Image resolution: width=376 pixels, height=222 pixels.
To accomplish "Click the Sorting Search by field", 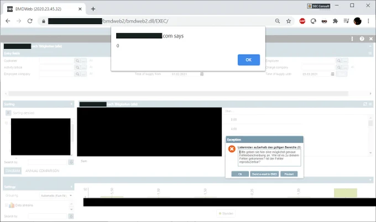I will [x=48, y=162].
